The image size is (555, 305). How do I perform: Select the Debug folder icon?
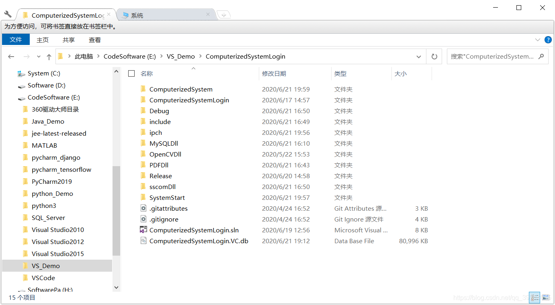point(143,111)
